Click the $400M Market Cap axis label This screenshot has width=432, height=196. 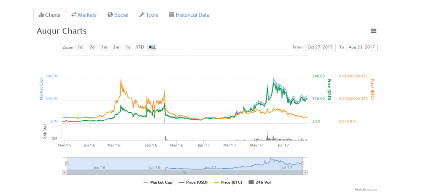coord(53,75)
